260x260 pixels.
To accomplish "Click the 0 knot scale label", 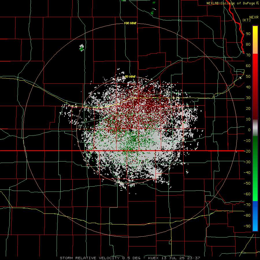I will (x=249, y=130).
